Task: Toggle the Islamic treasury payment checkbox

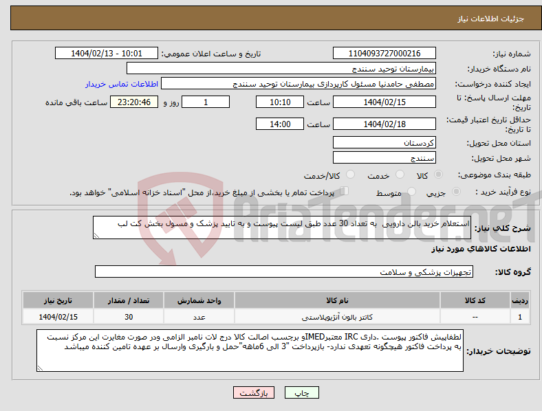Action: 345,191
